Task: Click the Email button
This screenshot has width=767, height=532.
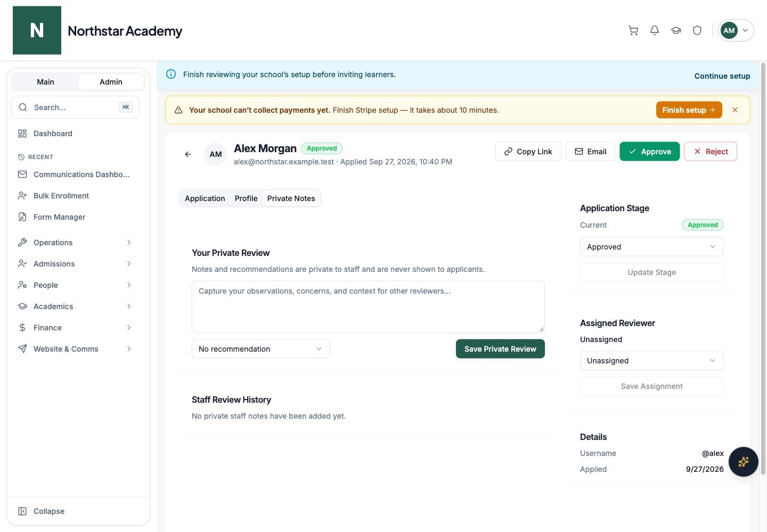Action: 590,152
